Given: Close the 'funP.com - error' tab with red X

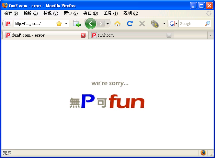Looking at the screenshot, I should [x=83, y=35].
